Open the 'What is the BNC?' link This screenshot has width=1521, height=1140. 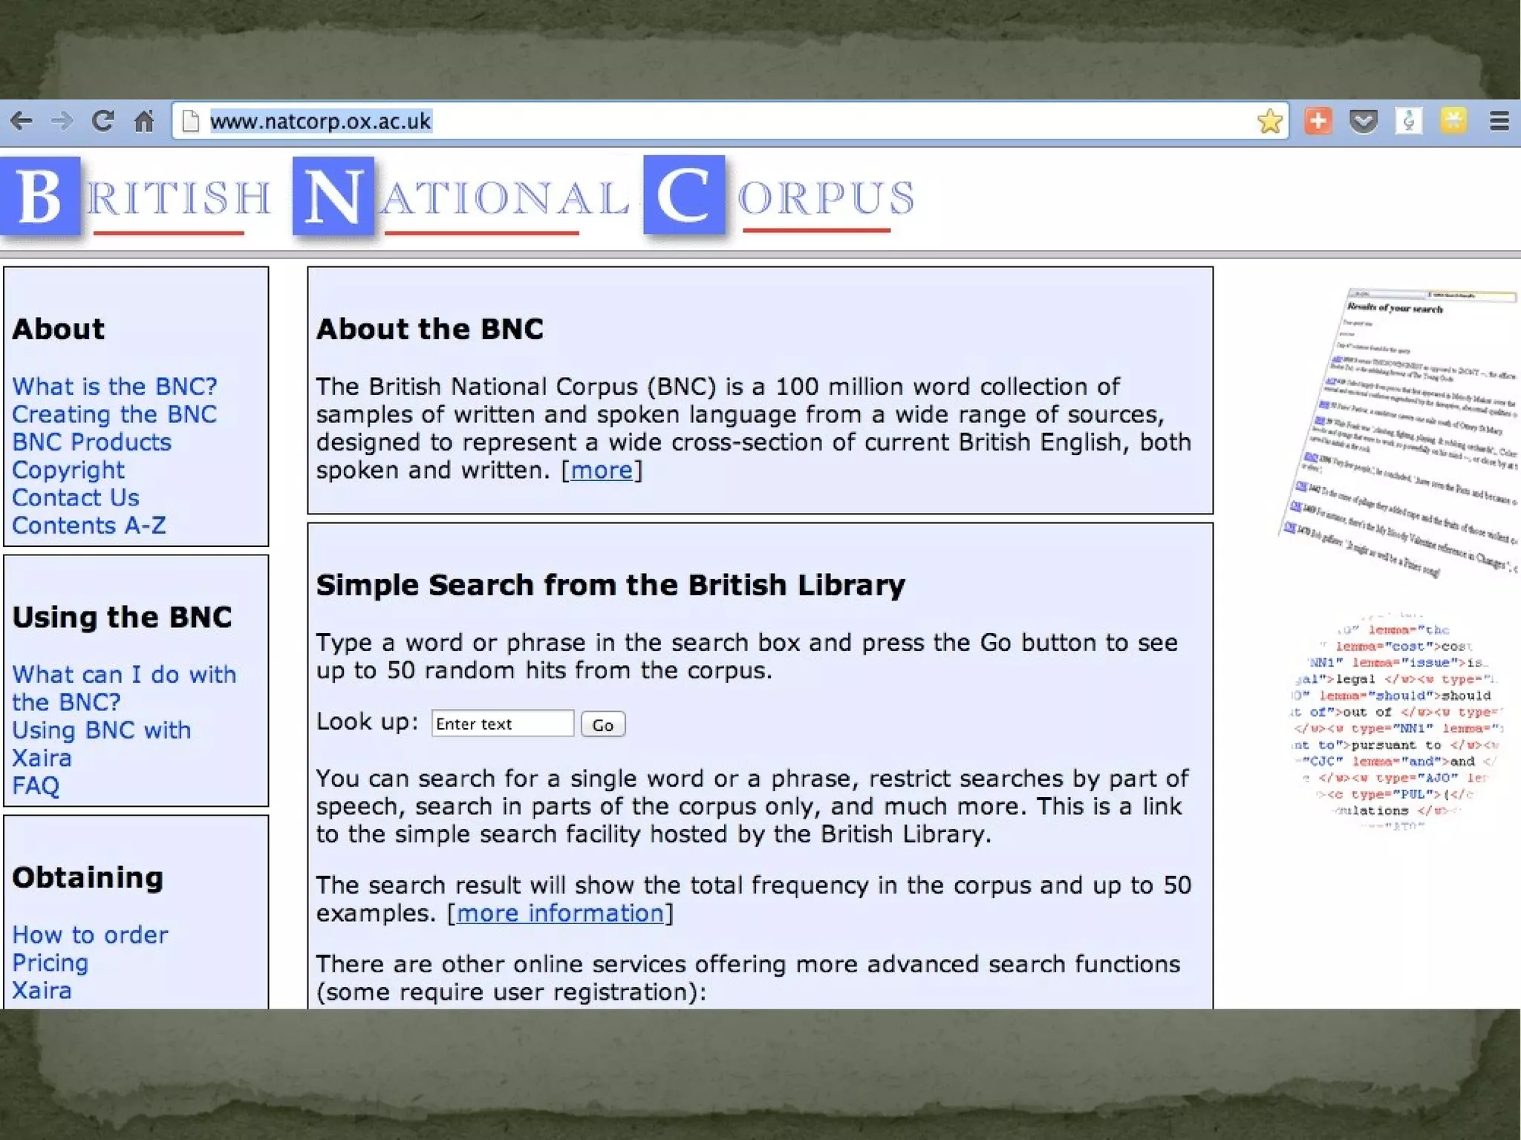pyautogui.click(x=114, y=387)
